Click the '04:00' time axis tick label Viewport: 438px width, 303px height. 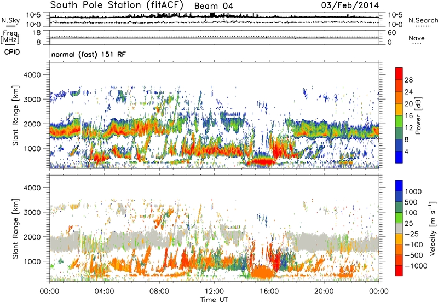click(104, 292)
